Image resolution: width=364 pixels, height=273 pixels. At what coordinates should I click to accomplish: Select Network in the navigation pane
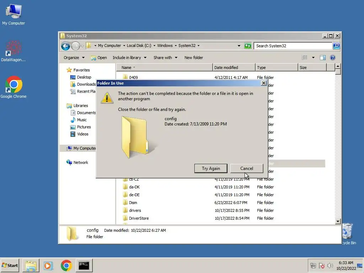(x=77, y=162)
